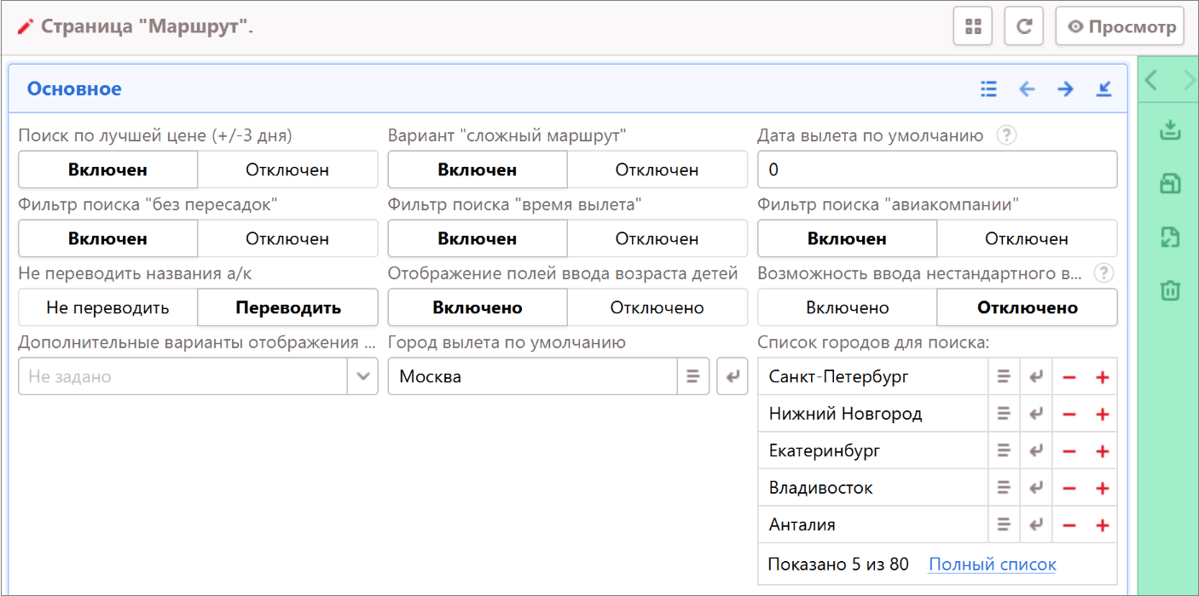Open the Дополнительные варианты отображения dropdown
1199x596 pixels.
coord(362,376)
